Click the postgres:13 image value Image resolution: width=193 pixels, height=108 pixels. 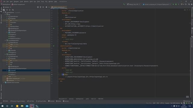(72, 35)
